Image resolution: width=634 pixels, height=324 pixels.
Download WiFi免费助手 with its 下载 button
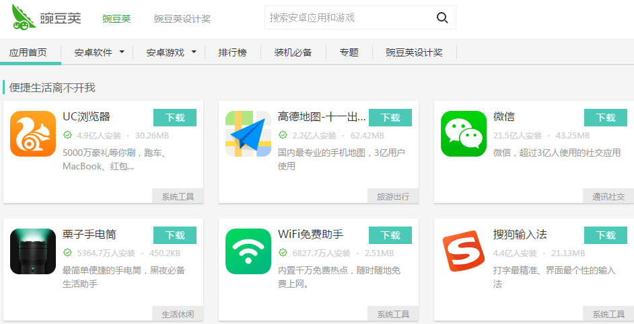(390, 235)
